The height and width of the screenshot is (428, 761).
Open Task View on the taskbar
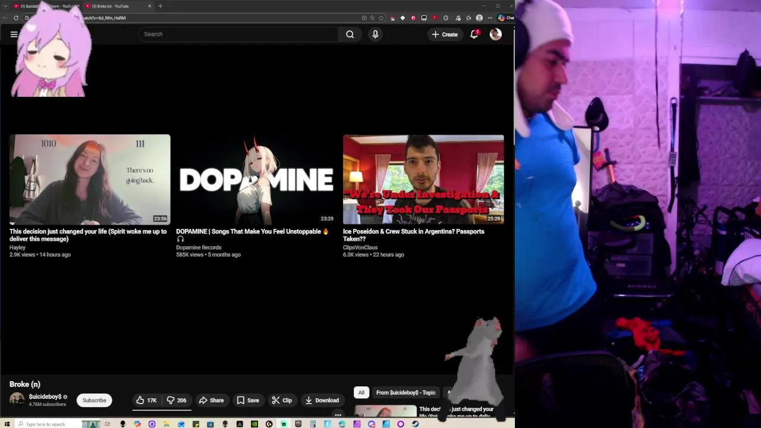107,424
